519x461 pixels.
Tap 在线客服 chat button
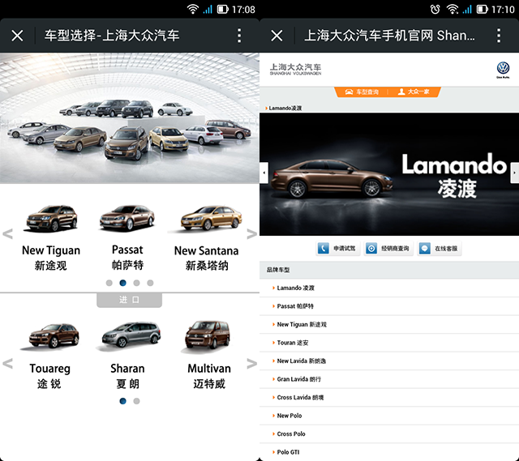coord(440,249)
